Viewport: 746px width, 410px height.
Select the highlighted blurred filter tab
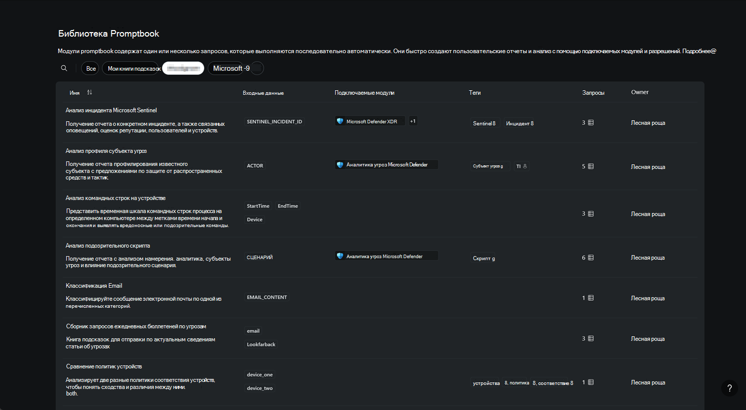183,68
